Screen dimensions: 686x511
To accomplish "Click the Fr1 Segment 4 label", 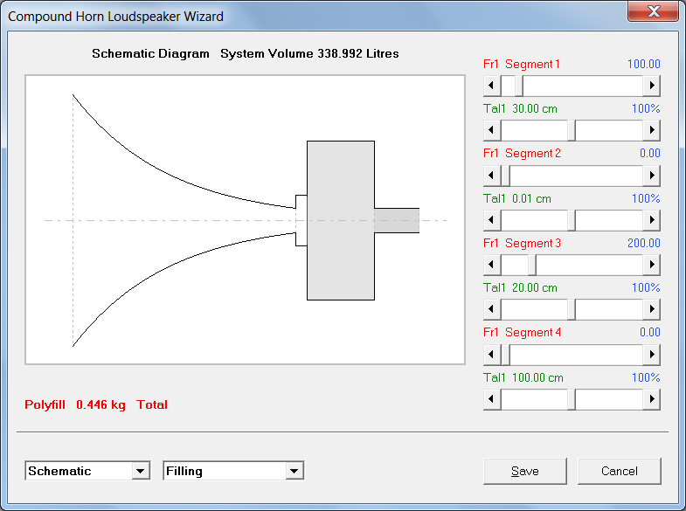I will click(522, 333).
